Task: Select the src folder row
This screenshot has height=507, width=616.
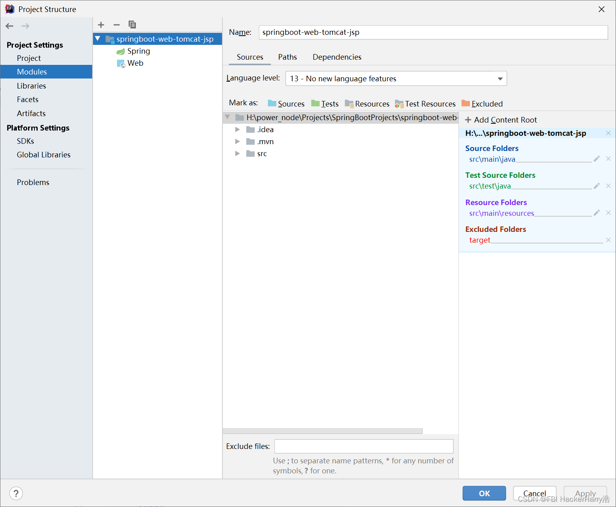Action: [x=341, y=153]
